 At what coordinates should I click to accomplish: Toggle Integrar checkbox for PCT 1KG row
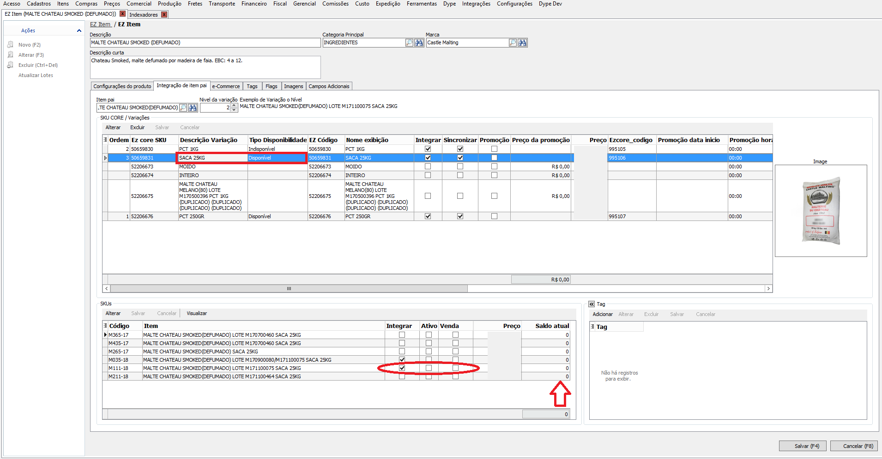428,149
